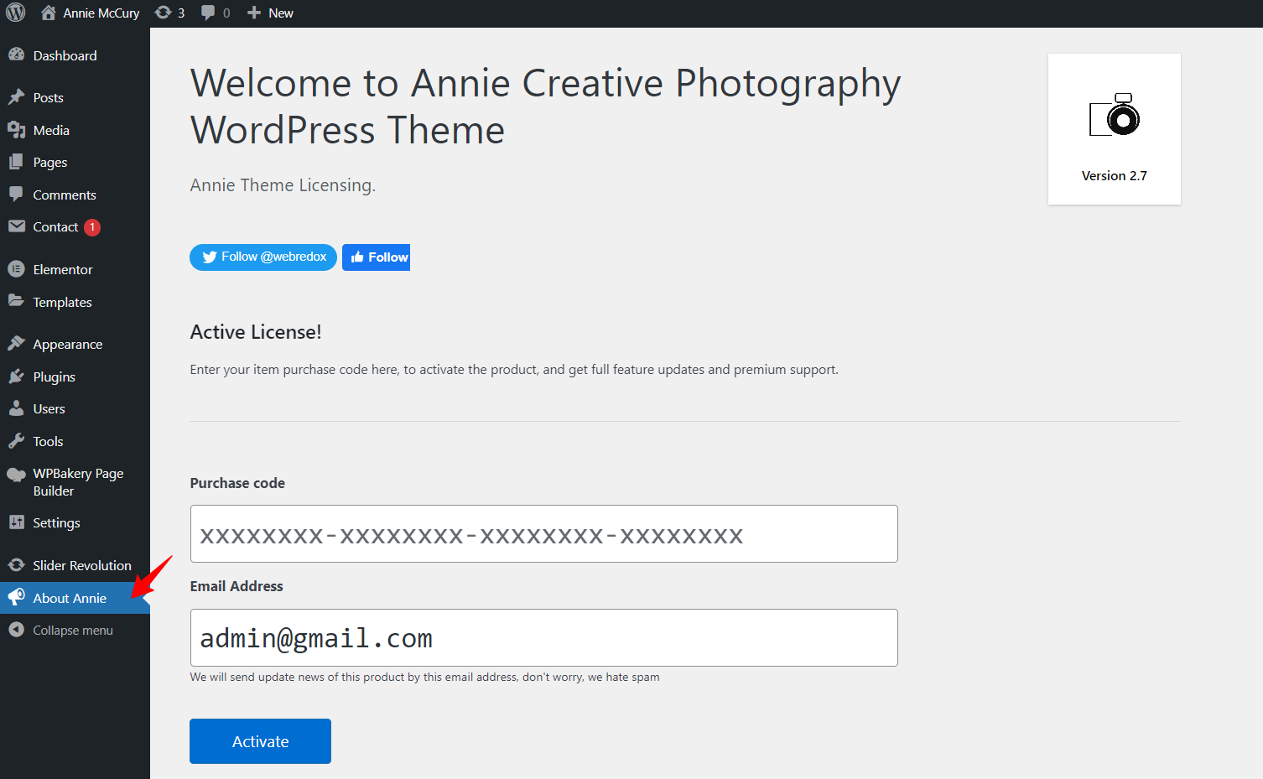The width and height of the screenshot is (1263, 779).
Task: Focus the Purchase code input field
Action: pos(543,533)
